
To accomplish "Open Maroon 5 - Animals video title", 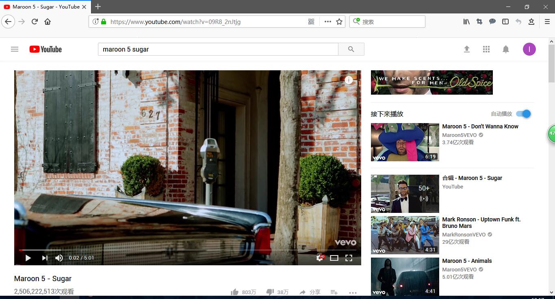I will pyautogui.click(x=467, y=261).
